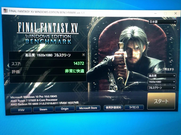Open the Microsoft Store button
181x135 pixels.
pos(88,108)
